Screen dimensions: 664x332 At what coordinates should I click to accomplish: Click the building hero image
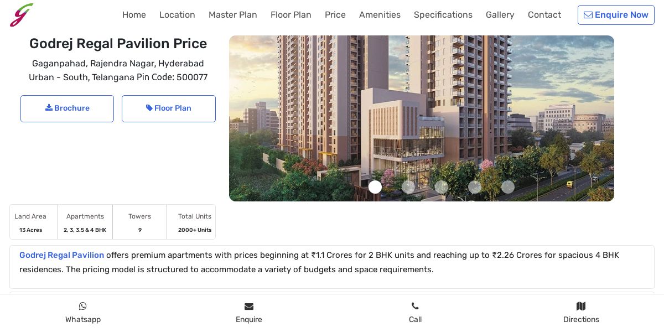point(422,118)
